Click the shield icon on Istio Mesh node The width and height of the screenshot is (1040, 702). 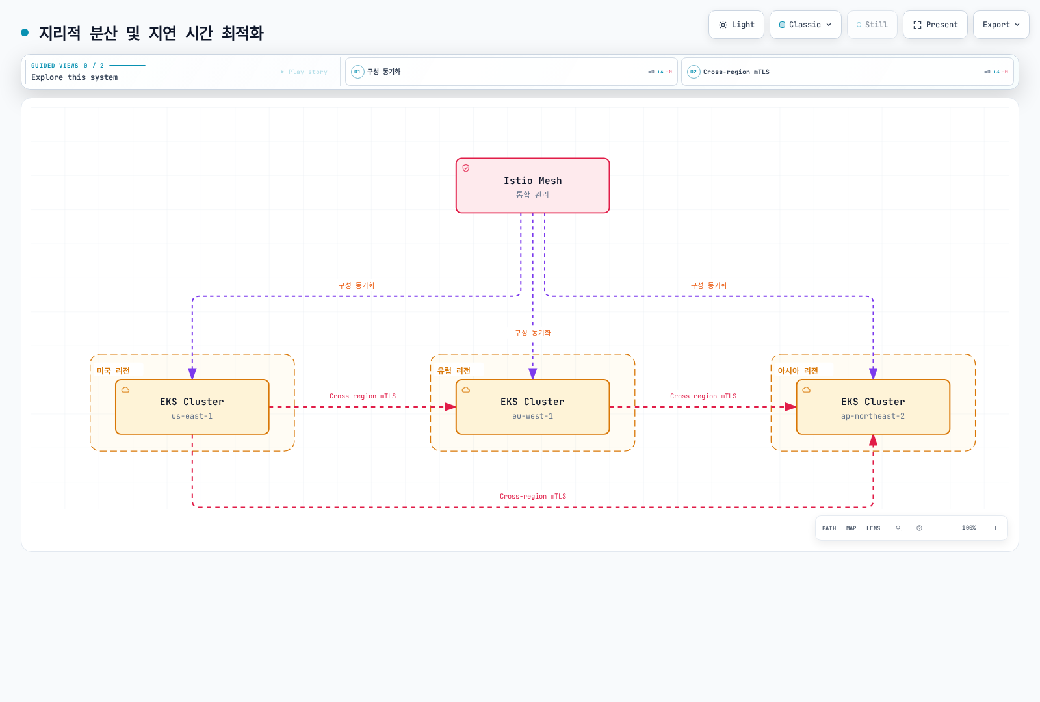pyautogui.click(x=466, y=168)
